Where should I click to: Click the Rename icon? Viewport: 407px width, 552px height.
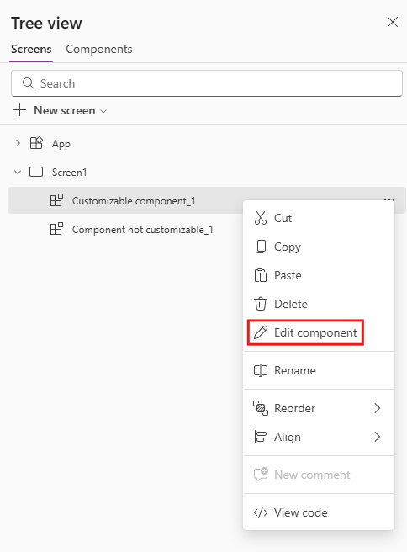(x=261, y=370)
